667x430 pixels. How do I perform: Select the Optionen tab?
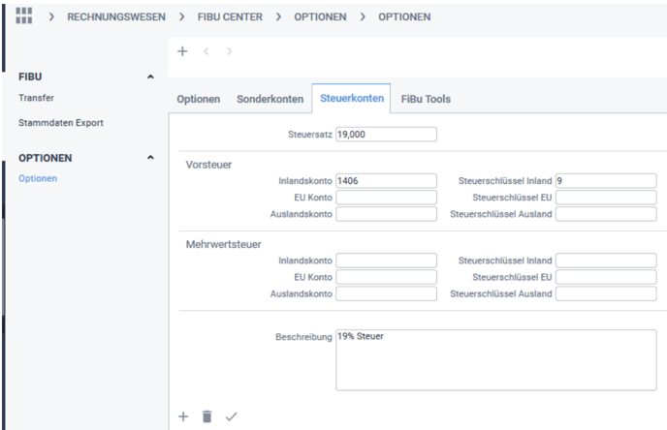198,100
